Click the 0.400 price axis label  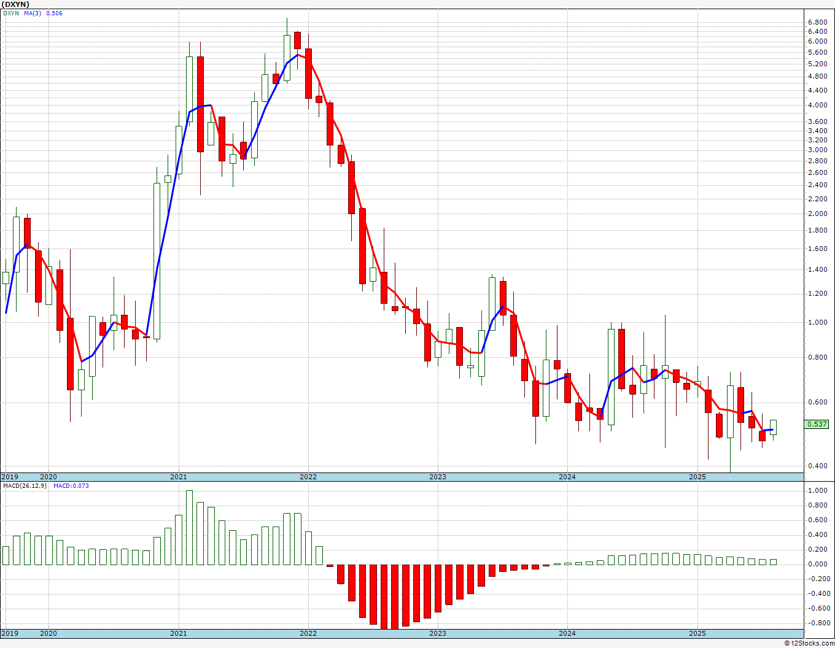tap(817, 466)
